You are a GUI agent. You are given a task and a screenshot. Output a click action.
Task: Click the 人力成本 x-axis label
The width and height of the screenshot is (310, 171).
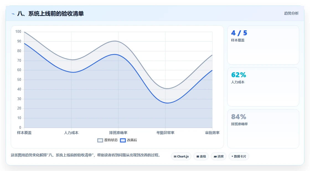click(71, 133)
